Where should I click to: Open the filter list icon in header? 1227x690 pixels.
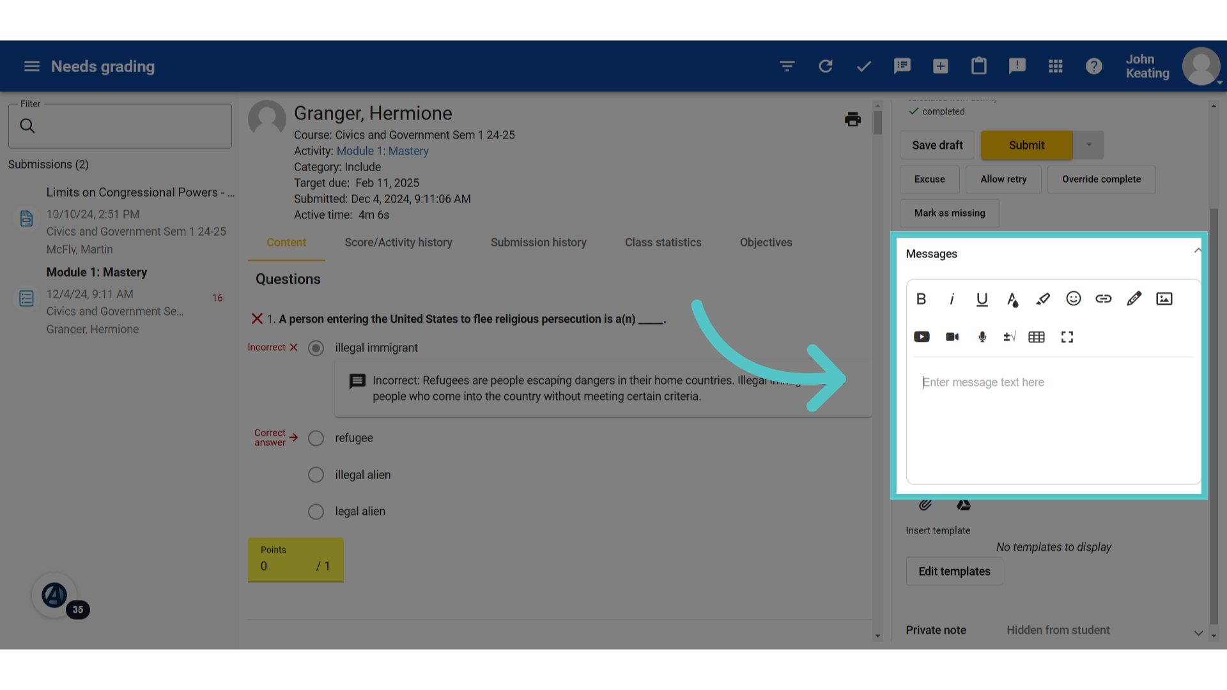click(787, 66)
